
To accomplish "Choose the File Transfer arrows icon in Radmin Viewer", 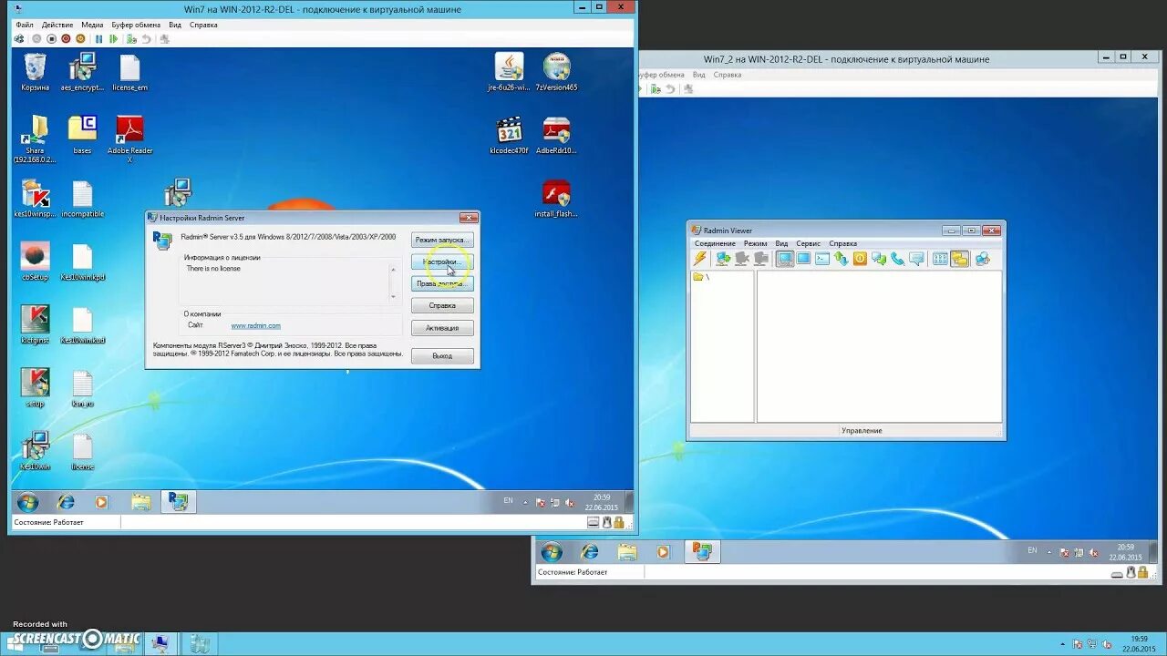I will 841,259.
